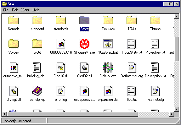Click the '1 object(s) selected' status text
Viewport: 181px width, 125px height.
(x=16, y=121)
